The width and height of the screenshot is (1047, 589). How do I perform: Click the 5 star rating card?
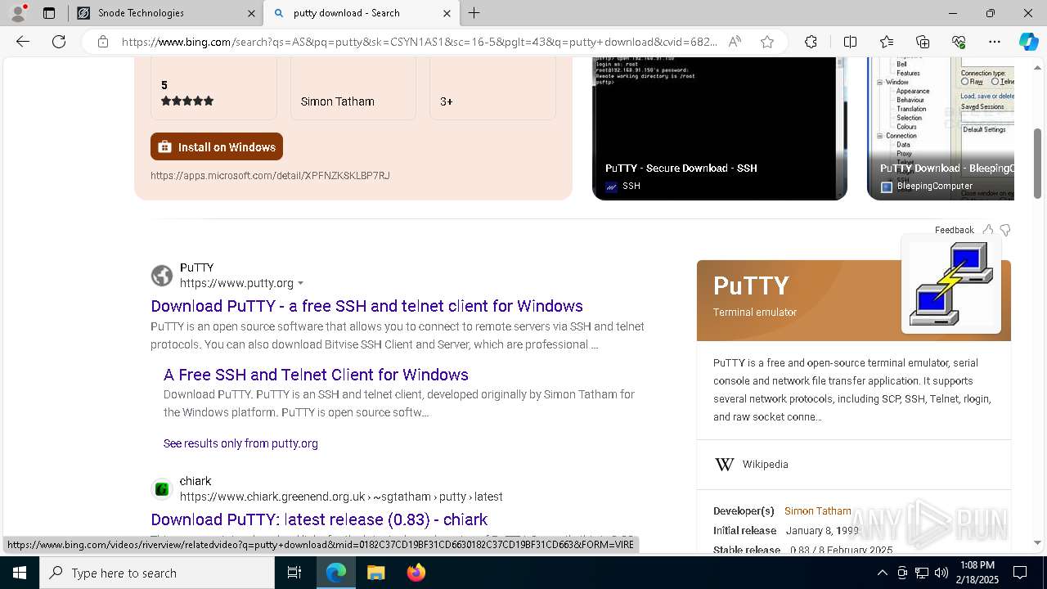(x=213, y=88)
